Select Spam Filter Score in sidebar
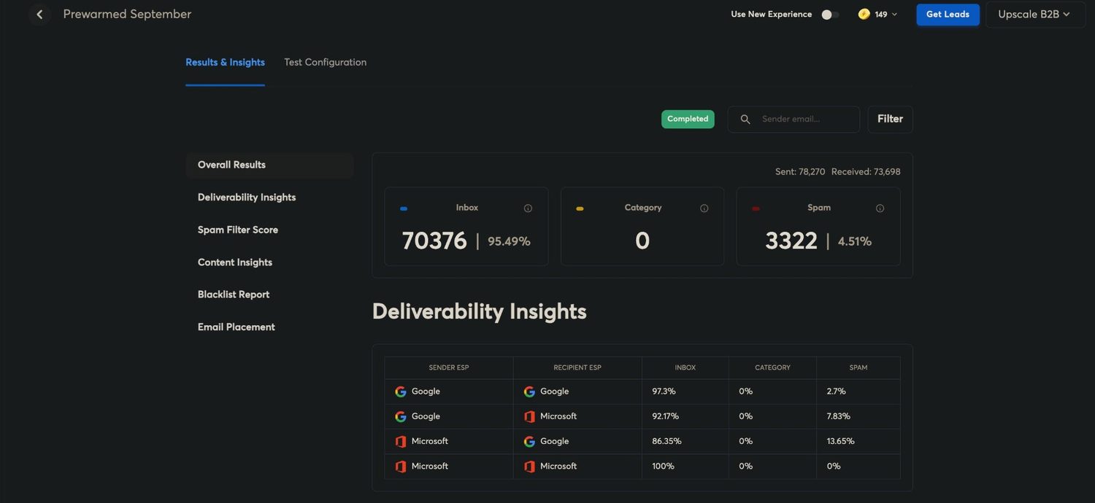Screen dimensions: 1095x503 pyautogui.click(x=238, y=230)
